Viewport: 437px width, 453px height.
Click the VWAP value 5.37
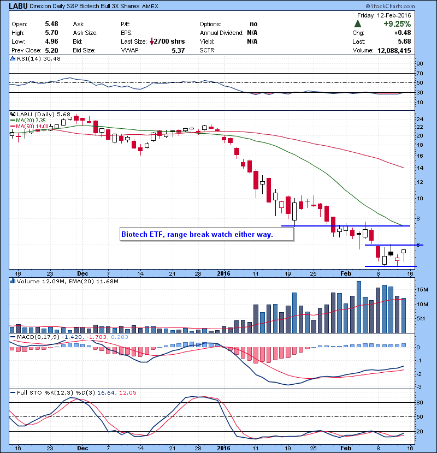(178, 51)
